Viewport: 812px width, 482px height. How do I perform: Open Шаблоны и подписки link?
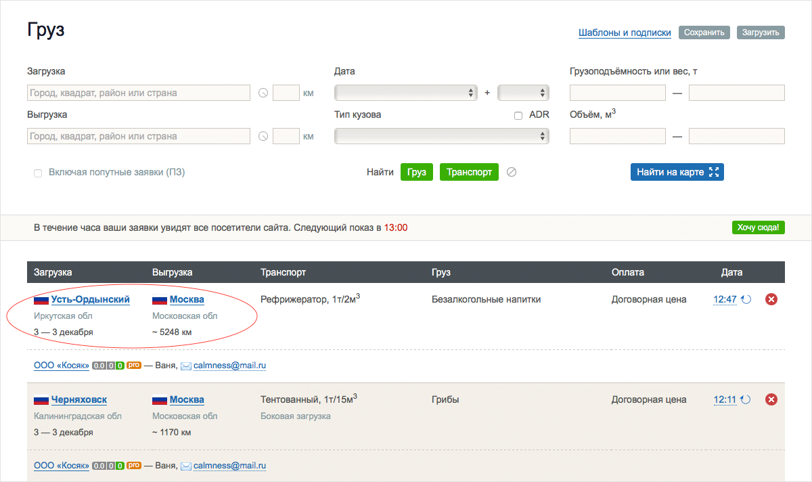click(x=625, y=32)
